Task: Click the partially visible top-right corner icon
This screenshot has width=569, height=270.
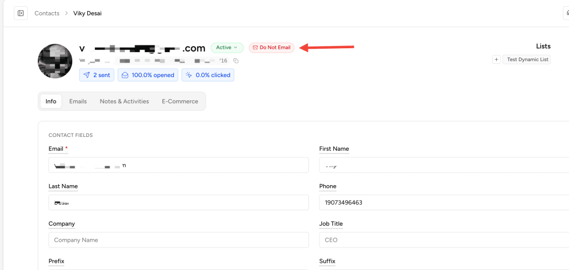Action: tap(566, 13)
